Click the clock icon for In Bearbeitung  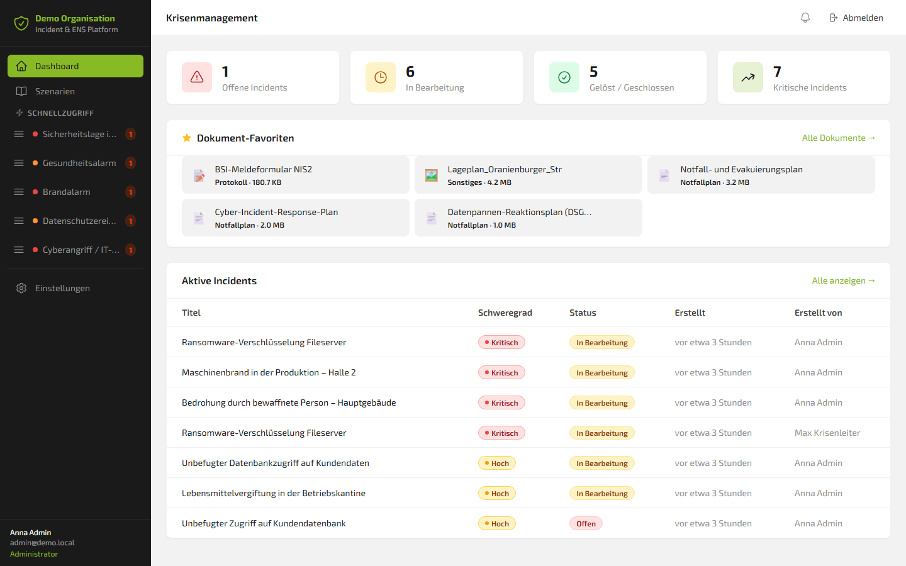(x=381, y=77)
